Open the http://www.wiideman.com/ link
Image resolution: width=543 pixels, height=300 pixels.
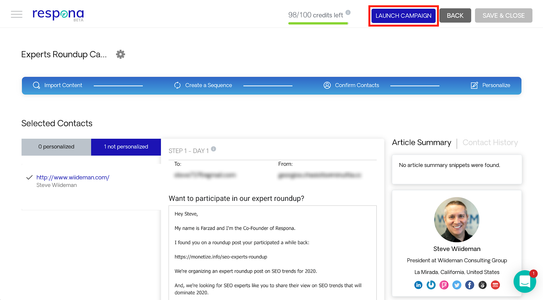[x=73, y=177]
